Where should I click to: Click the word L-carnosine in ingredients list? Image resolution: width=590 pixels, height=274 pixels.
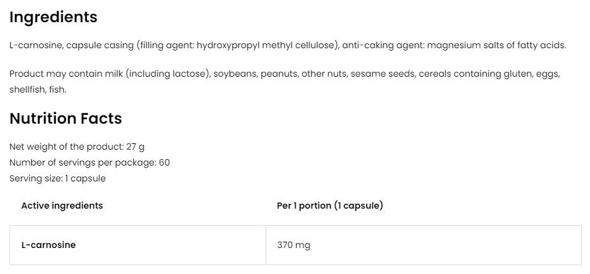click(x=35, y=45)
